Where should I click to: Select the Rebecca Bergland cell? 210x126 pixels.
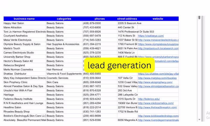click(x=25, y=65)
